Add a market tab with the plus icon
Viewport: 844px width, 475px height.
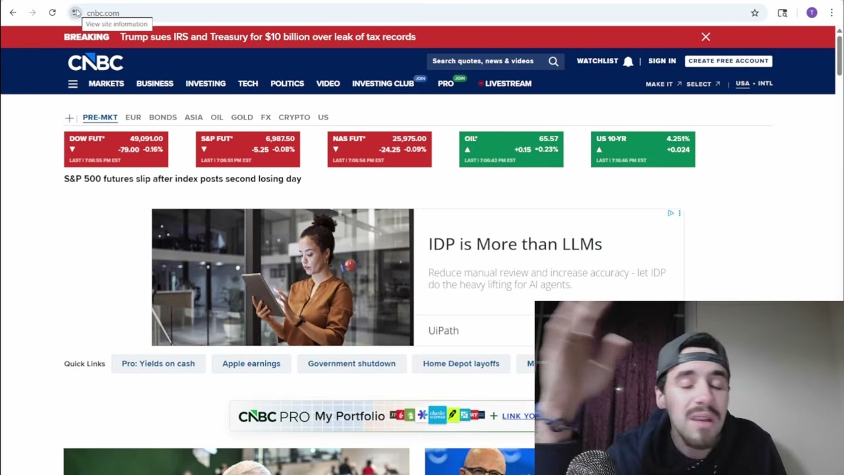pyautogui.click(x=69, y=117)
